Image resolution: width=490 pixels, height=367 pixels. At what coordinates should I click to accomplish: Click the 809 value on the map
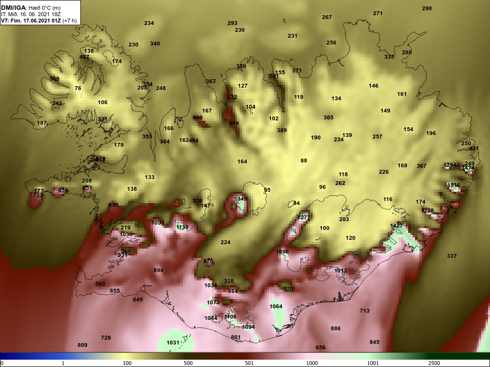82,345
